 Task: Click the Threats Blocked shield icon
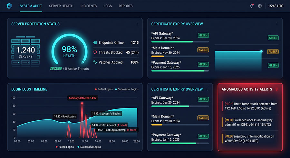point(95,52)
